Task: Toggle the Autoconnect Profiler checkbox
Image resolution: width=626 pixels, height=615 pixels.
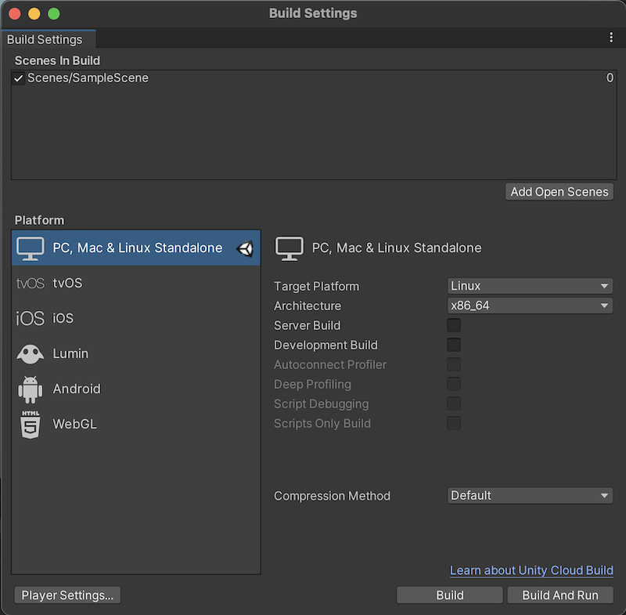Action: [454, 364]
